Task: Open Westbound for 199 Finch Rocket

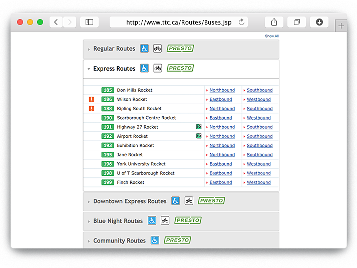Action: [x=259, y=182]
